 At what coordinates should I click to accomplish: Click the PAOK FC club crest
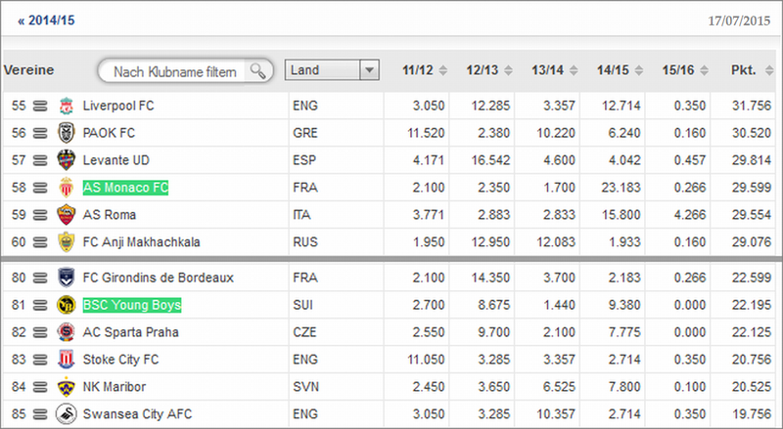coord(66,133)
